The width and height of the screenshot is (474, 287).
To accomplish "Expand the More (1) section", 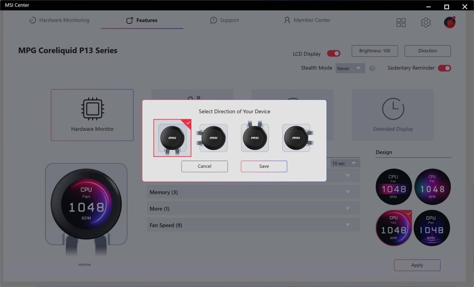I will (x=253, y=209).
